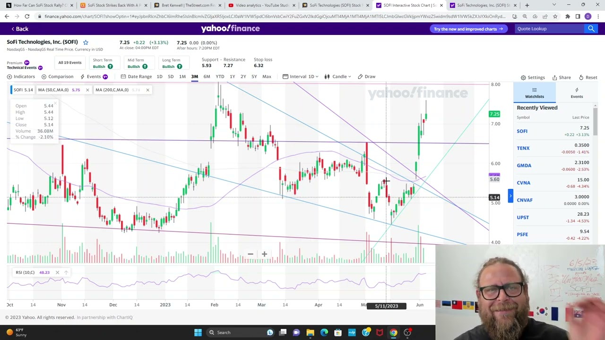
Task: Open a new browser tab
Action: (527, 5)
